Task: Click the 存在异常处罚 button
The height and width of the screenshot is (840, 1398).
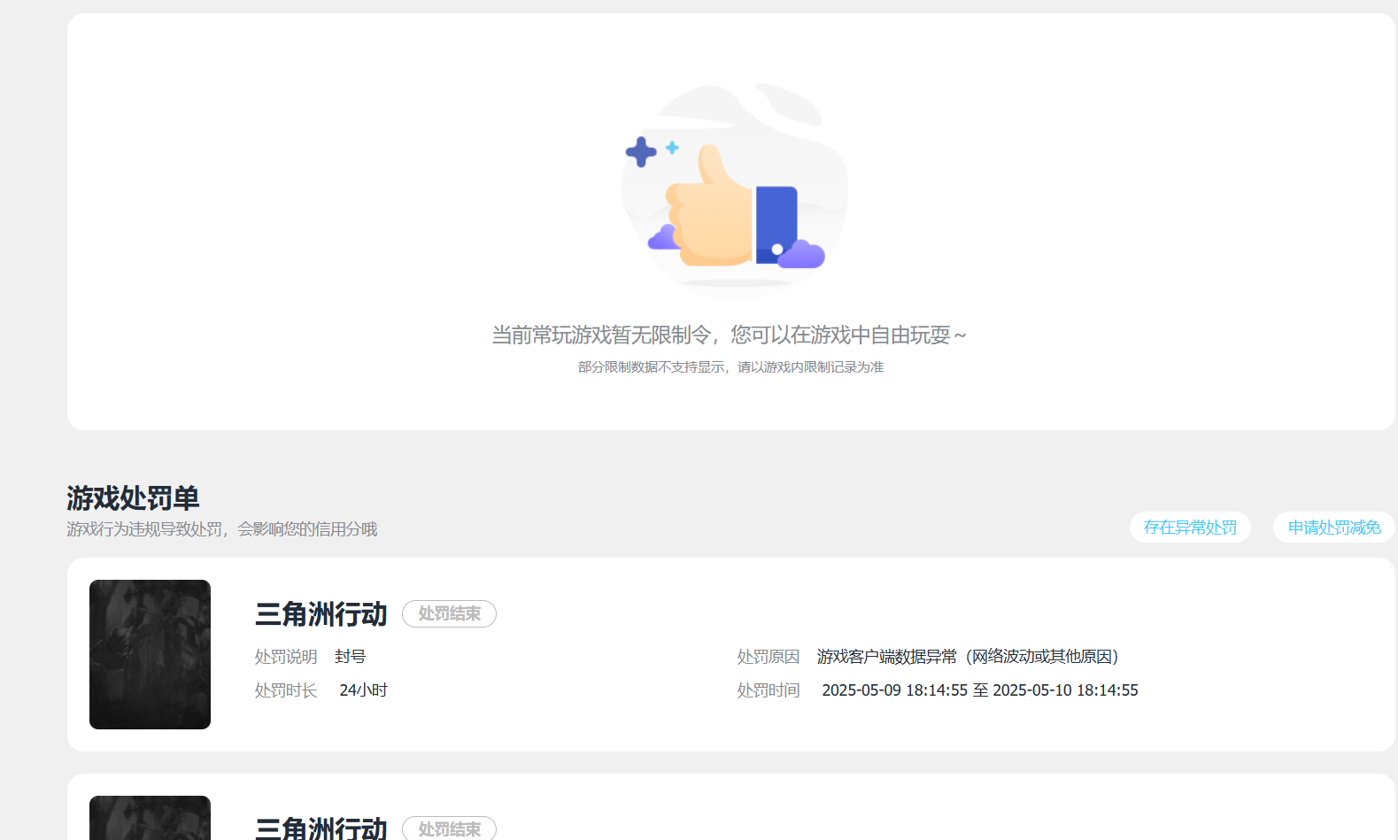Action: point(1190,528)
